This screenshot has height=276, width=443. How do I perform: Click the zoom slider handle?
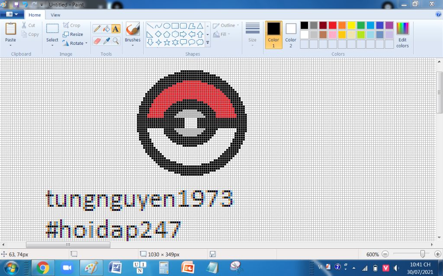tap(423, 254)
